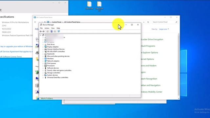Collapse the root computer node in Device Manager
Viewport: 210px width, 118px height.
pos(40,35)
